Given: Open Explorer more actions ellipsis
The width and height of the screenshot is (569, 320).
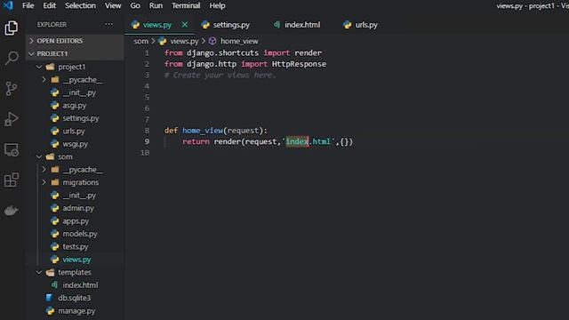Looking at the screenshot, I should [x=108, y=24].
